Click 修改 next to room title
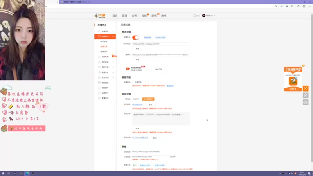Screen dimensions: 313x176 coord(150,104)
